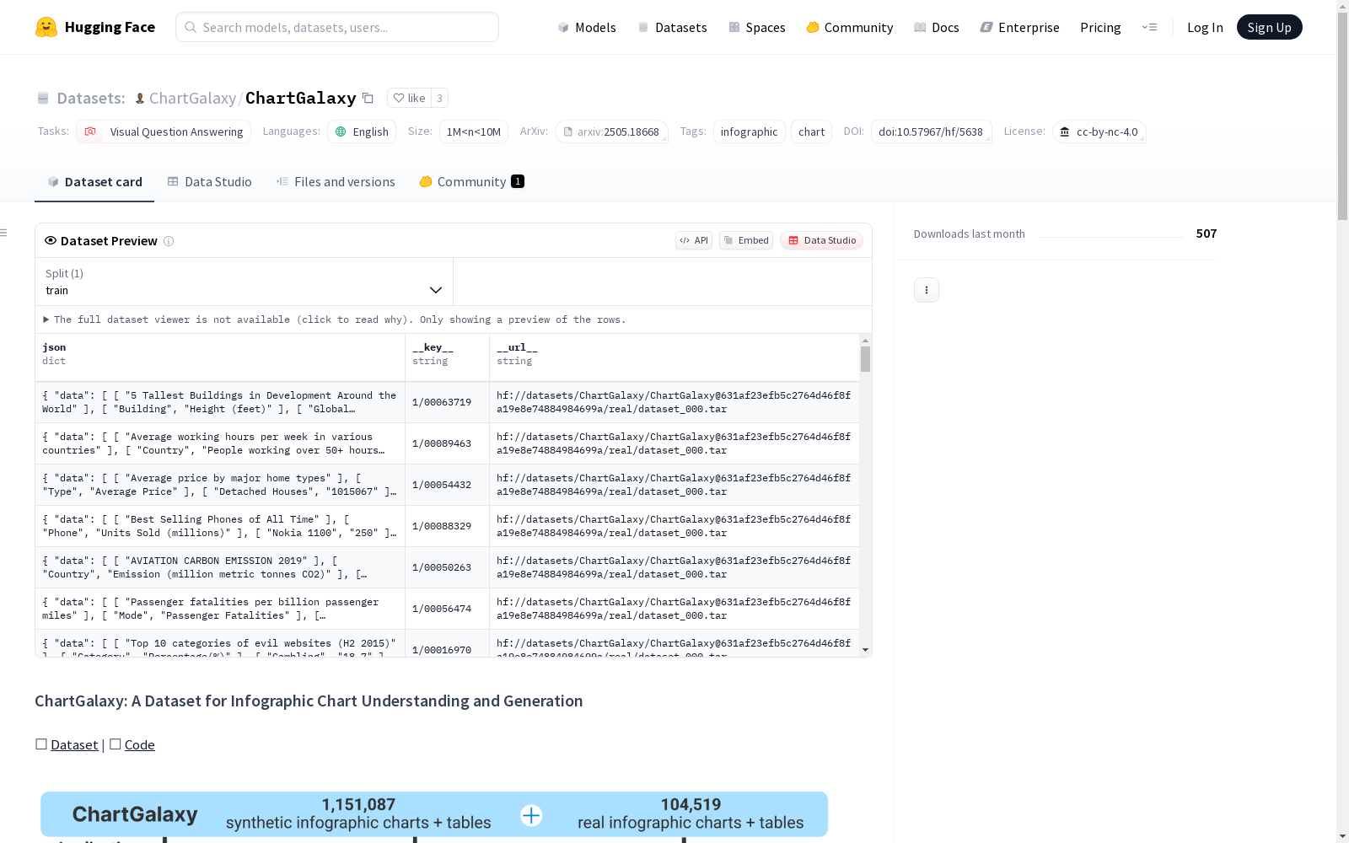Viewport: 1349px width, 843px height.
Task: Open the Models navigation item
Action: coord(587,27)
